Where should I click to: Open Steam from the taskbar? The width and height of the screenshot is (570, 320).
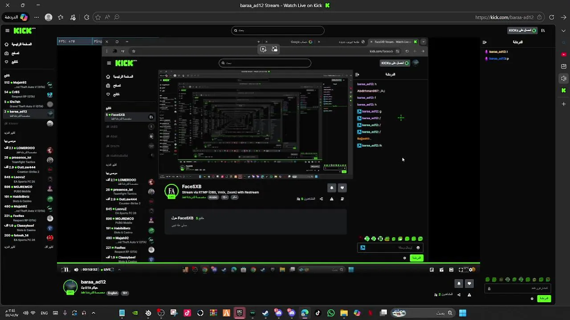pos(265,313)
